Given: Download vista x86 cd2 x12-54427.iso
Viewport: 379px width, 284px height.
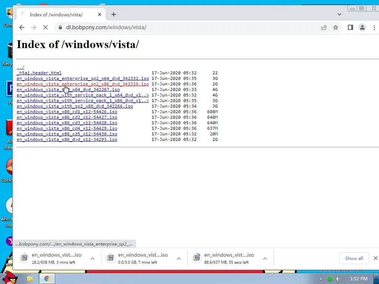Looking at the screenshot, I should tap(67, 117).
